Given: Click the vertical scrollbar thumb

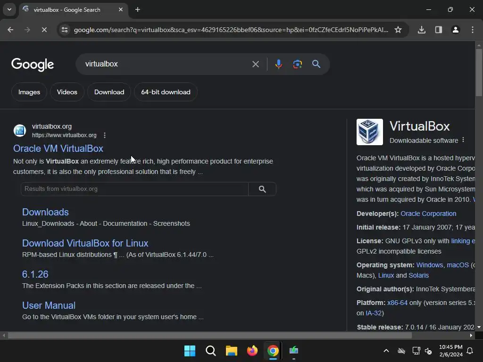Looking at the screenshot, I should pos(479,73).
